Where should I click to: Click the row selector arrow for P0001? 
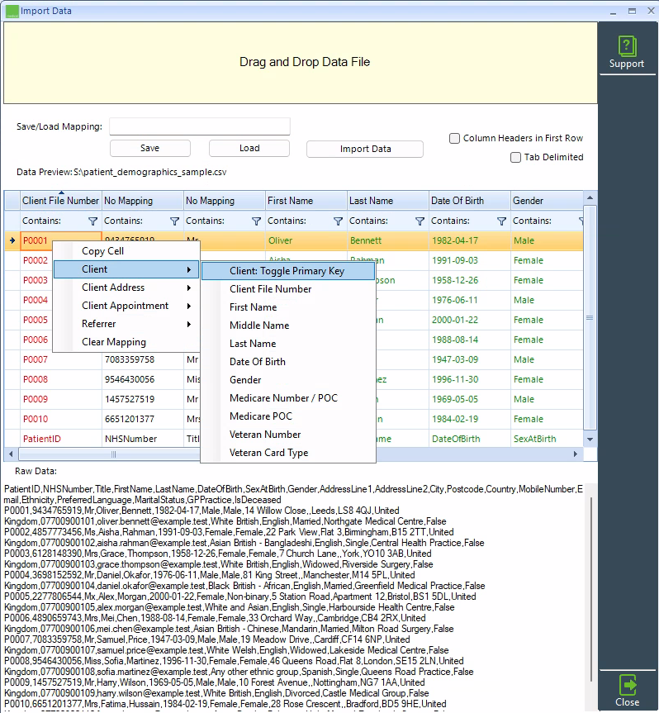12,240
